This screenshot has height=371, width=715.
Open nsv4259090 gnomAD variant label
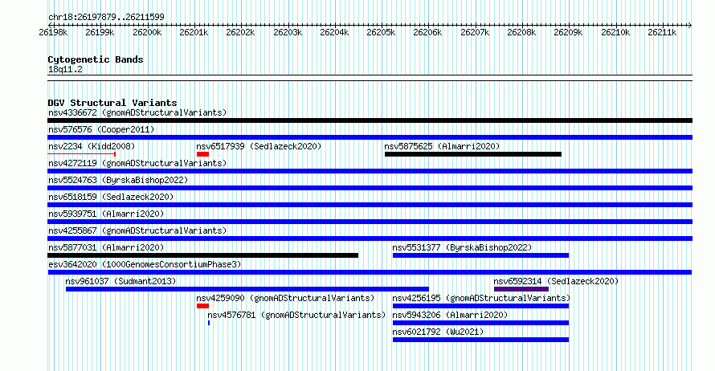coord(285,298)
